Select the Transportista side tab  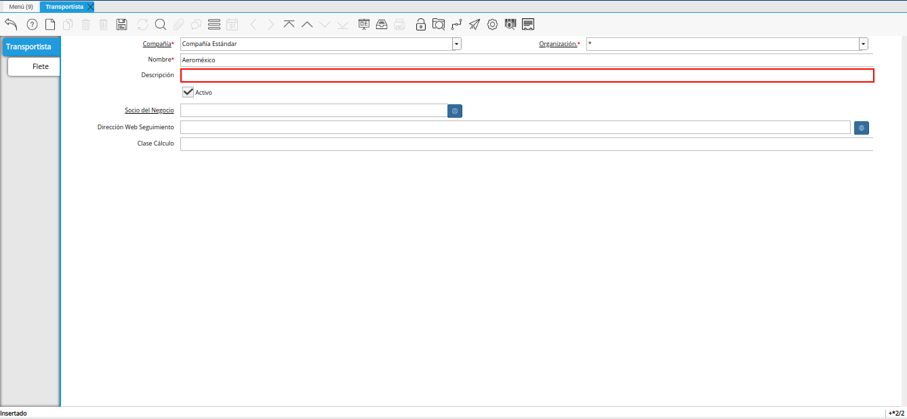(x=31, y=47)
